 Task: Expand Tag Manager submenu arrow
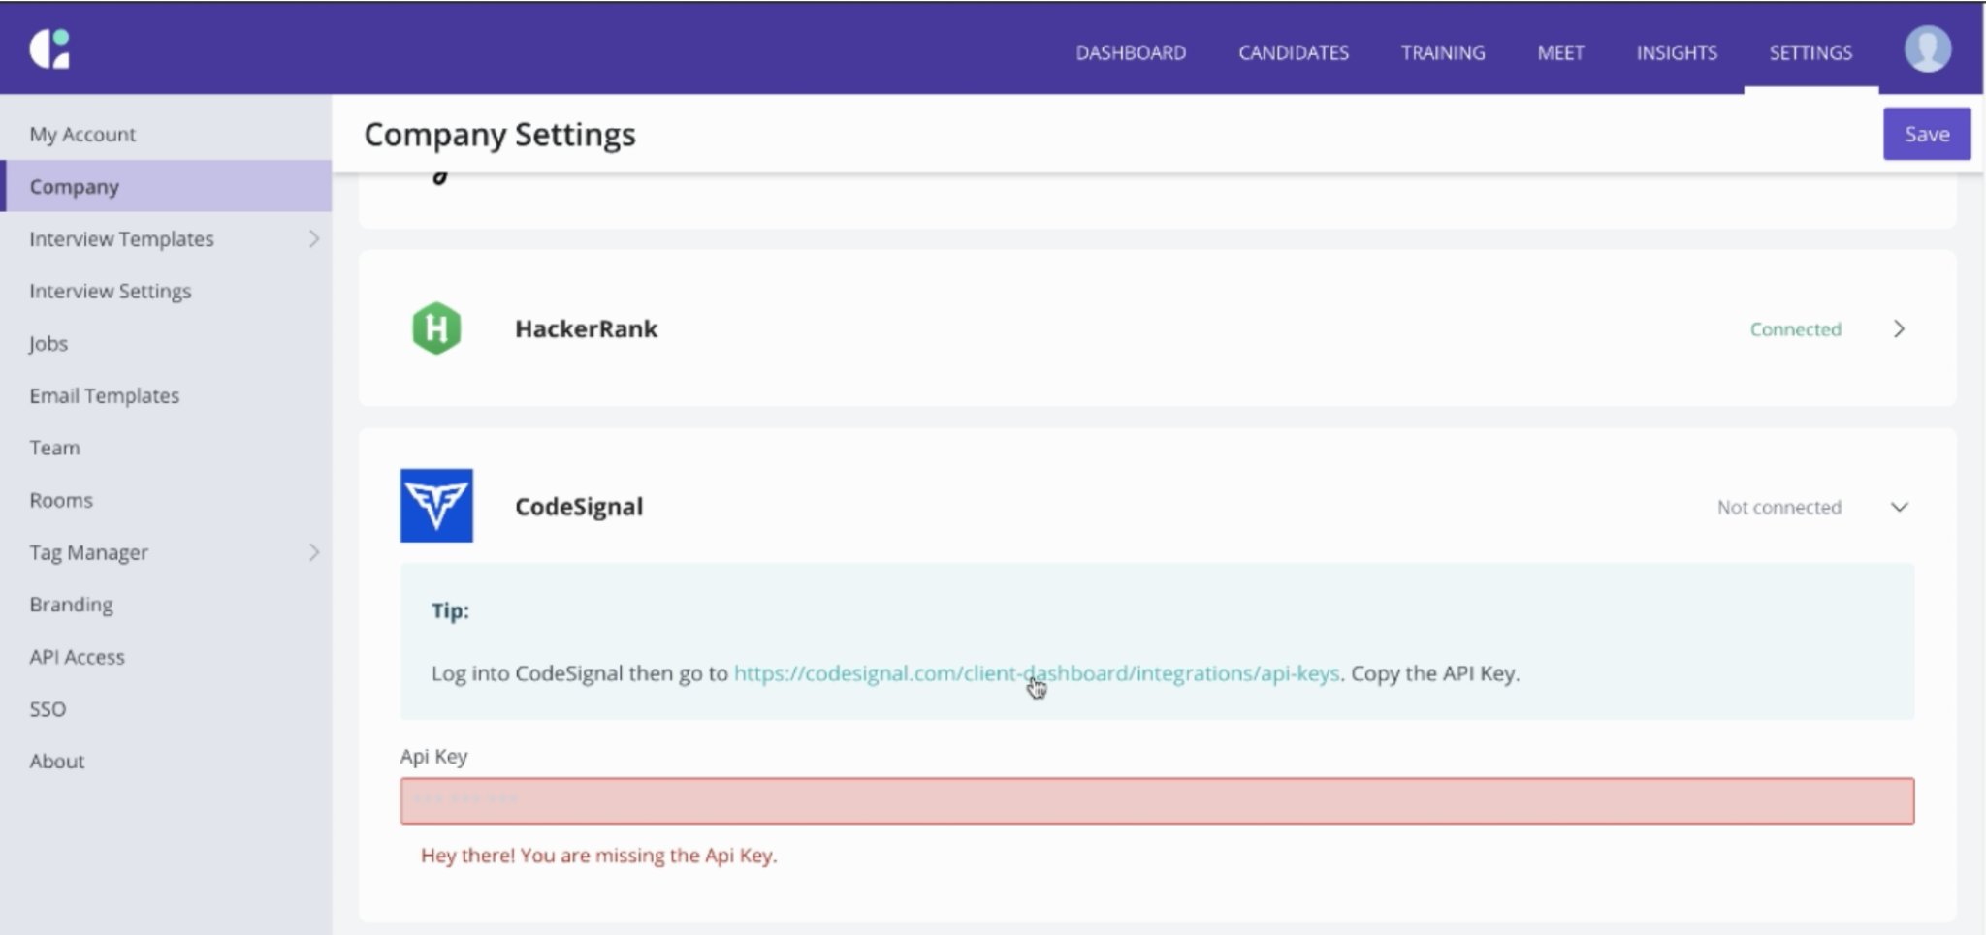(x=314, y=552)
